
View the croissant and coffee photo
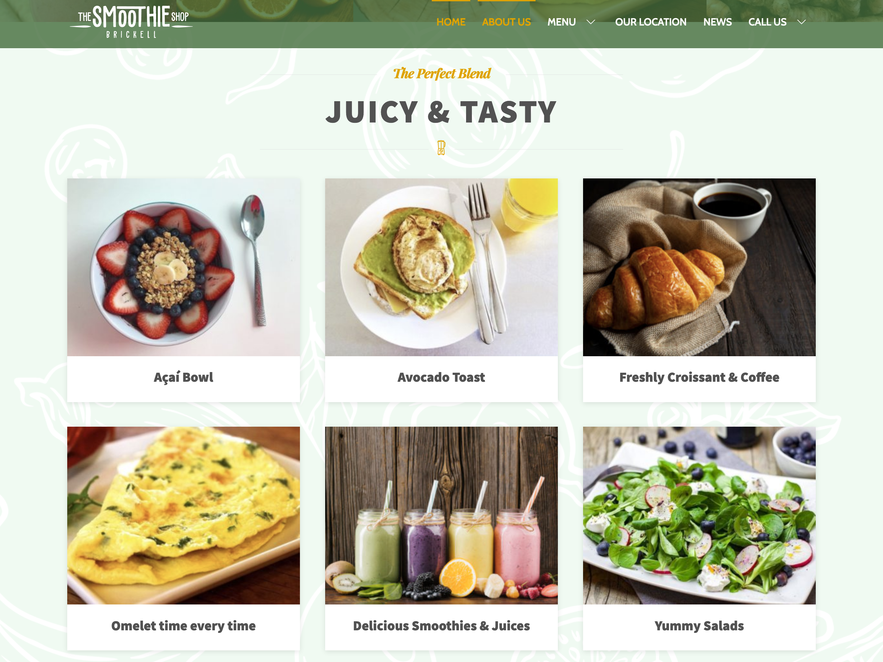pos(699,267)
